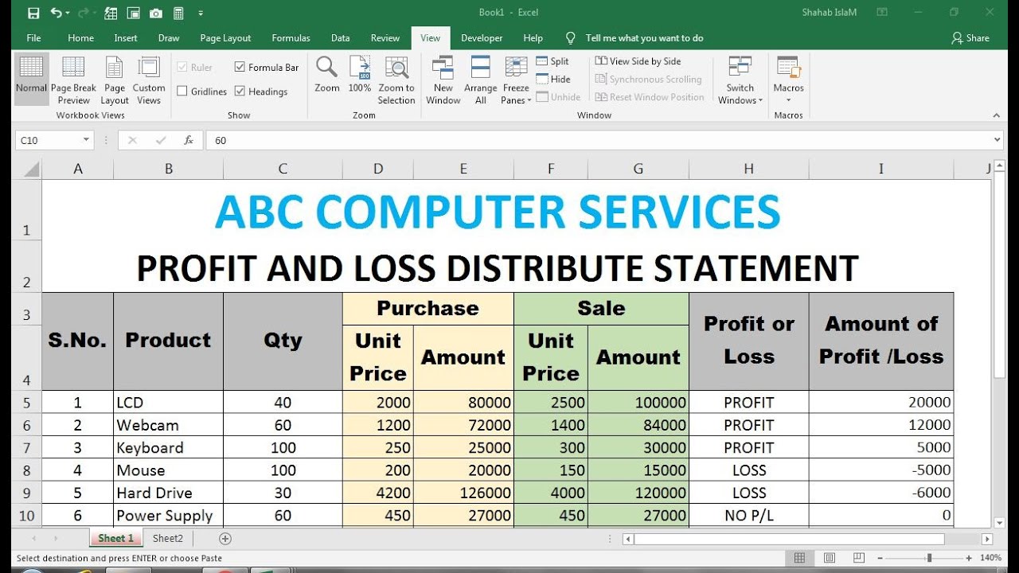1019x573 pixels.
Task: Open the calculator icon in Quick Access Toolbar
Action: point(178,13)
